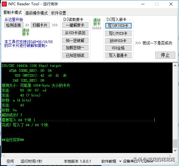Click the console scrollbar up arrow
This screenshot has width=179, height=166.
(x=175, y=66)
